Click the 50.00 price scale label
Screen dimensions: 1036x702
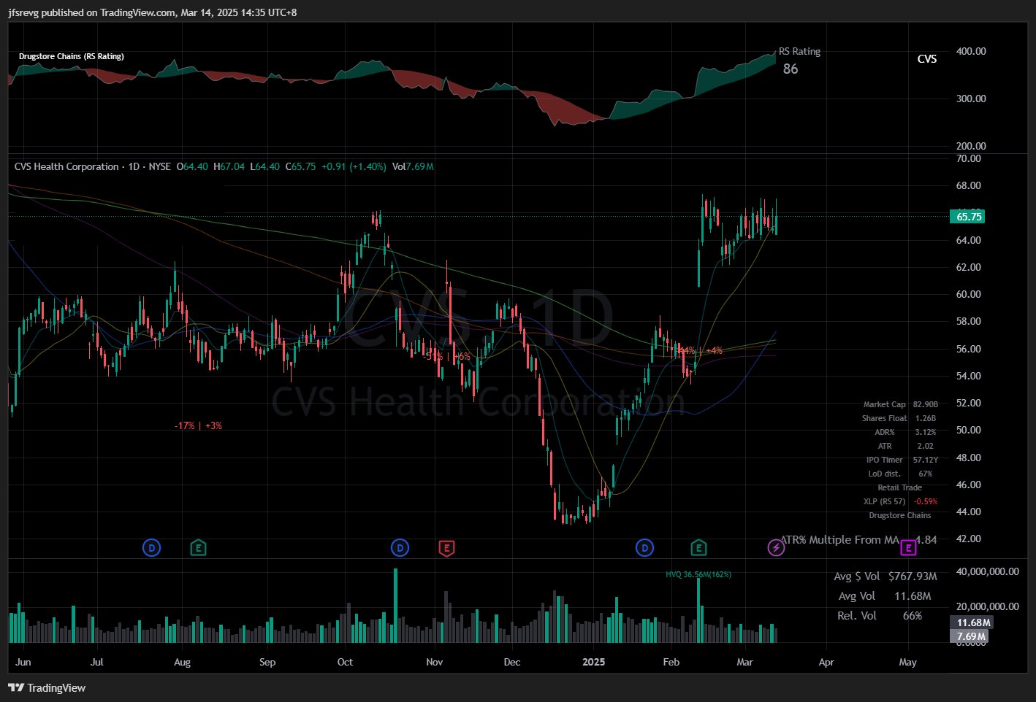coord(968,430)
